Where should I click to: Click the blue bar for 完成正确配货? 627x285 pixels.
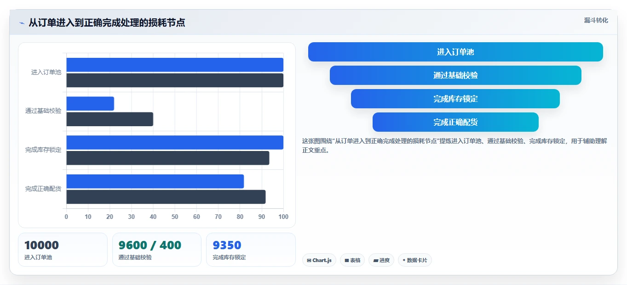(155, 181)
